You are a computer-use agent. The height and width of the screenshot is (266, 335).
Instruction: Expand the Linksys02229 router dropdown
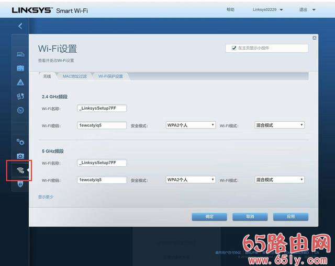[267, 9]
